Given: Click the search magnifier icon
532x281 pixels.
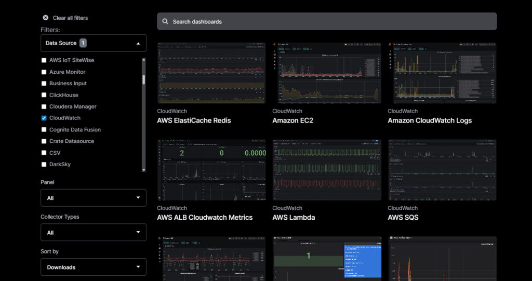Looking at the screenshot, I should pos(165,21).
